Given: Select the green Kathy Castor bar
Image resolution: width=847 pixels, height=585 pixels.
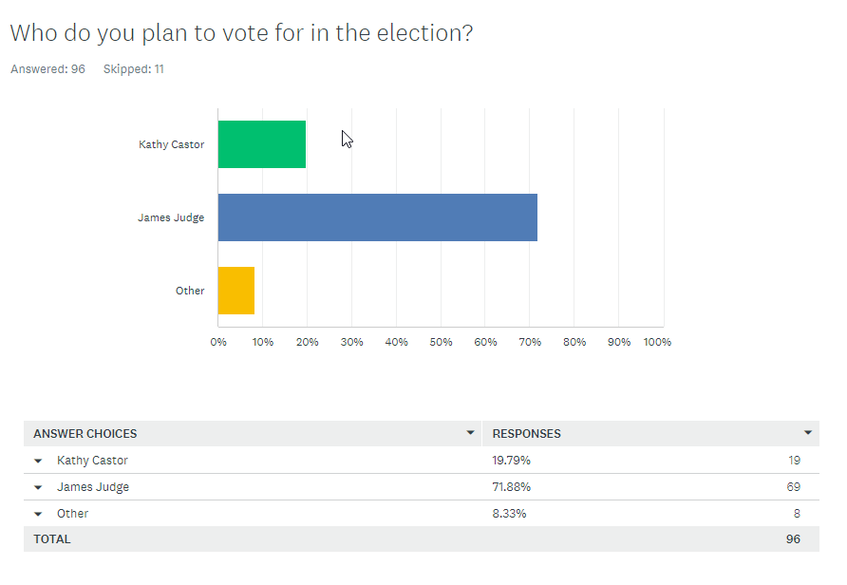Looking at the screenshot, I should [261, 143].
